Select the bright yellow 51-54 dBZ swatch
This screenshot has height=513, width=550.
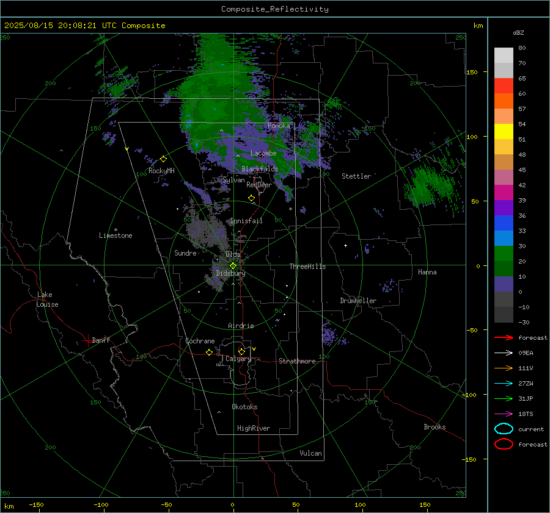pyautogui.click(x=504, y=132)
